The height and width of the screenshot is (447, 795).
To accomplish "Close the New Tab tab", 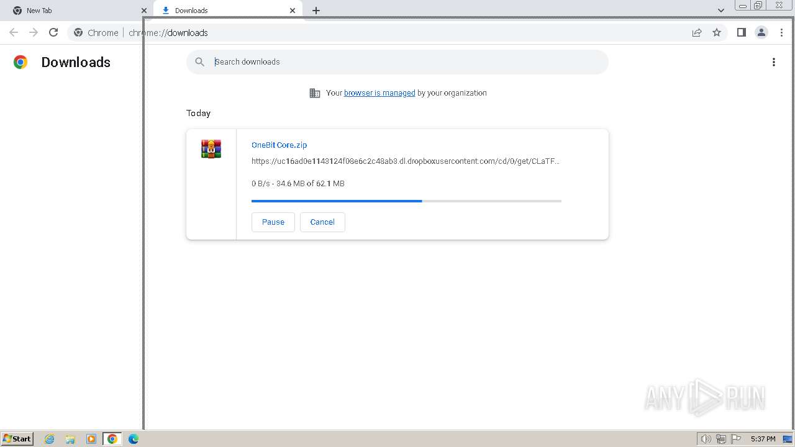I will click(x=144, y=11).
